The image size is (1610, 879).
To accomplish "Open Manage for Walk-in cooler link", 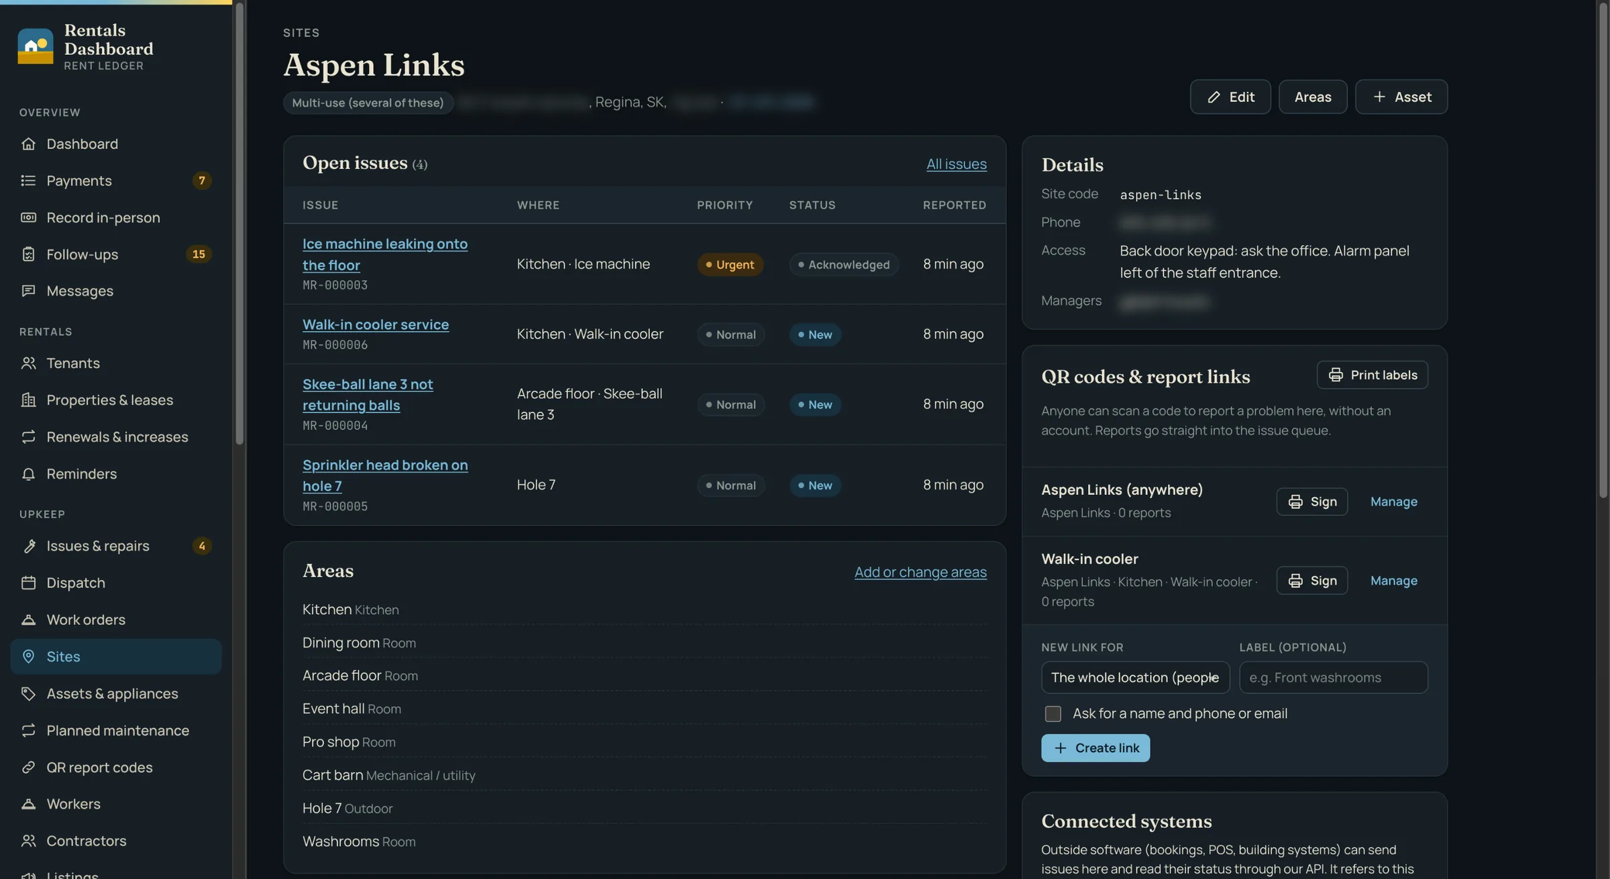I will pos(1393,581).
